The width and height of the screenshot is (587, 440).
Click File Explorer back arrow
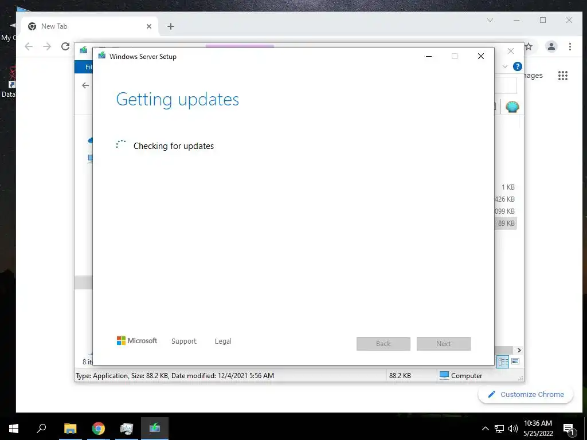[86, 85]
